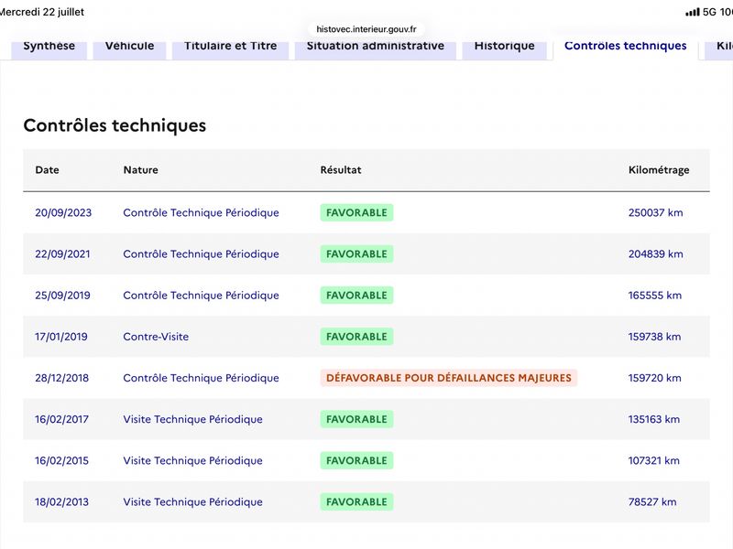Click the Nature column header
The width and height of the screenshot is (733, 549).
point(141,170)
